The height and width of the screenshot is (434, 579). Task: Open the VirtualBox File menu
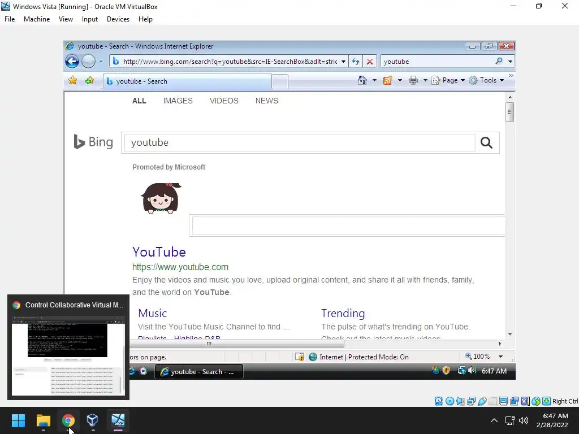[x=10, y=19]
